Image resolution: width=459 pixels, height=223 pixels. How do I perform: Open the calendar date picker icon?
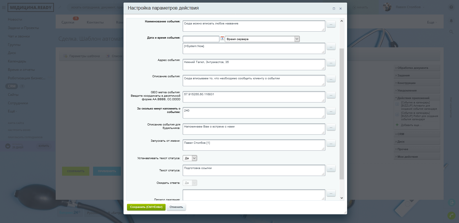(222, 38)
